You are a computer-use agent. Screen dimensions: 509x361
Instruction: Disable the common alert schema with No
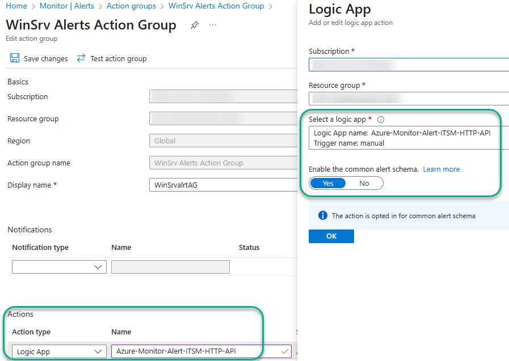click(x=364, y=183)
